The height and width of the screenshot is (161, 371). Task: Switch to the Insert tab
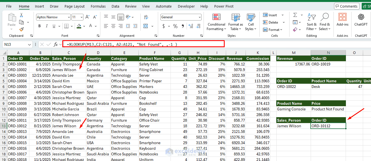tap(39, 6)
